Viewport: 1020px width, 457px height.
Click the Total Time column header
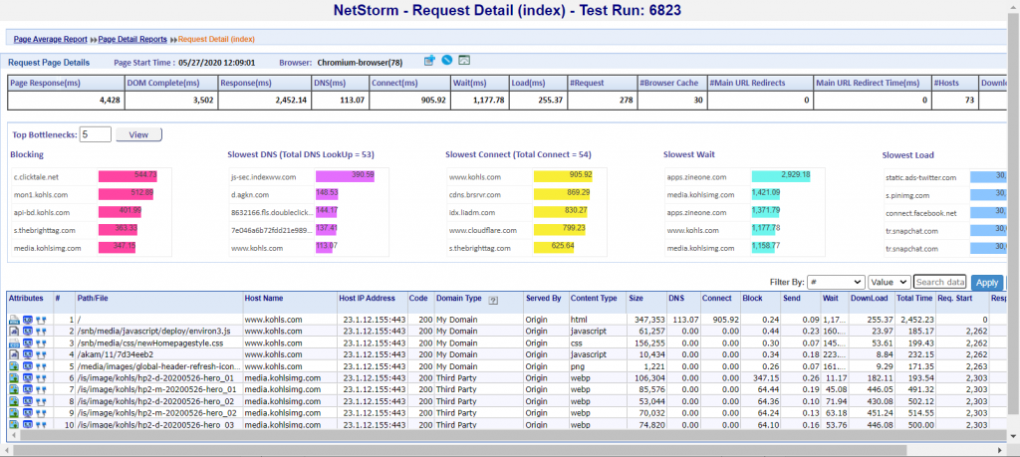914,299
